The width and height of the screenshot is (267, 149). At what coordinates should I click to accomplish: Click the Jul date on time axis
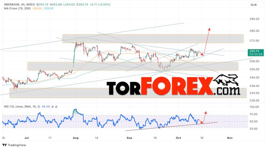(26, 138)
